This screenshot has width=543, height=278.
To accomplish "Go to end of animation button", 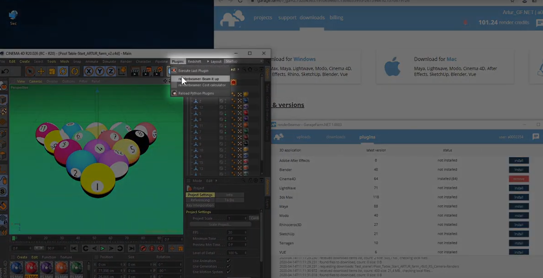I will coord(132,248).
